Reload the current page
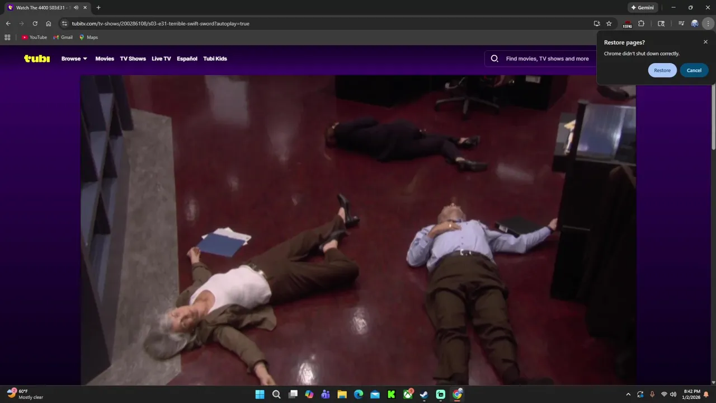This screenshot has height=403, width=716. point(35,24)
